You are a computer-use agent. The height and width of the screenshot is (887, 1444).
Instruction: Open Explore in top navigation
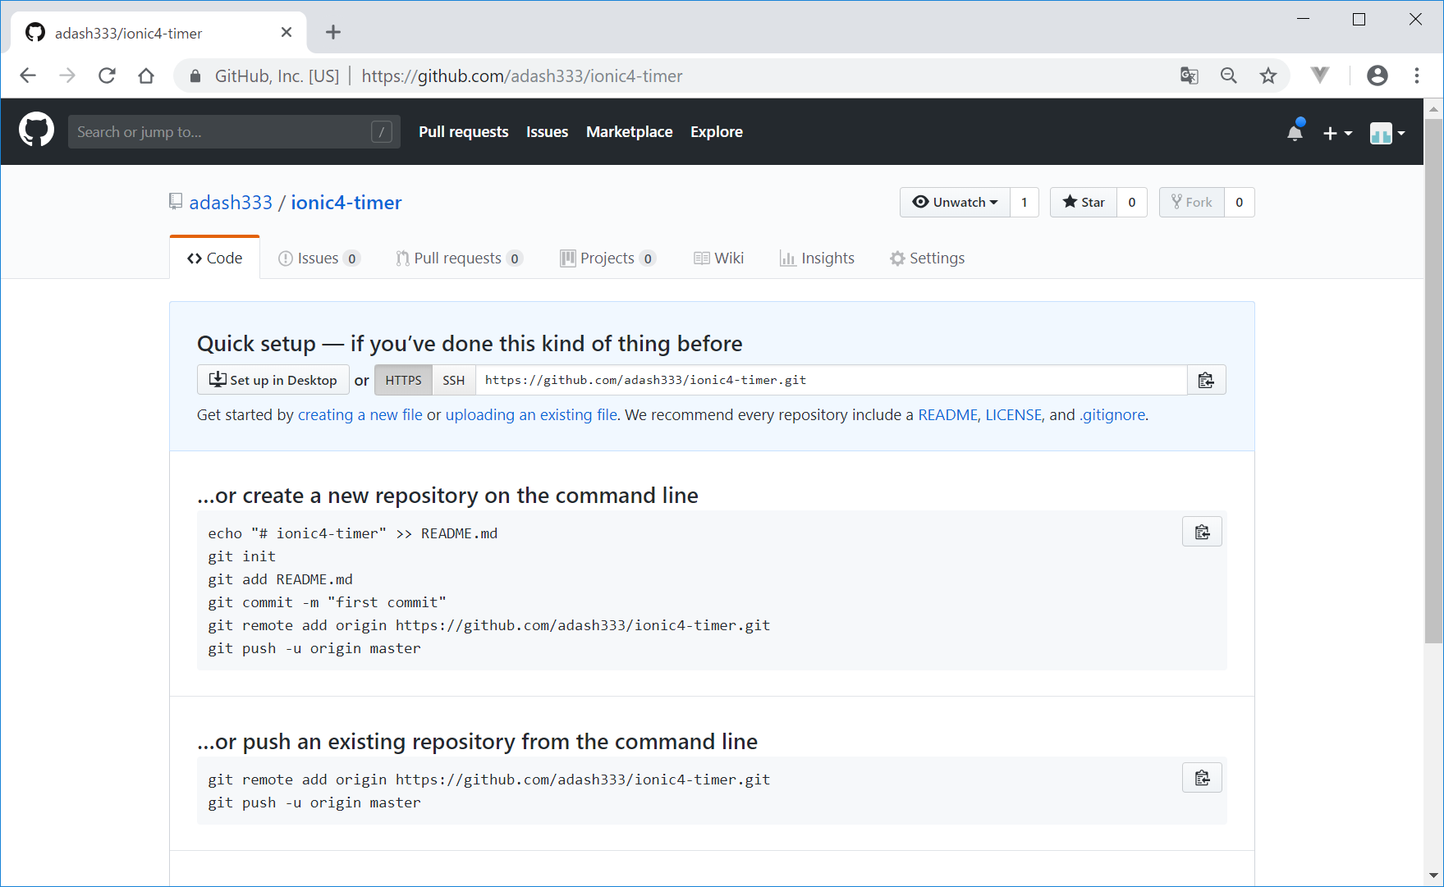(x=716, y=131)
